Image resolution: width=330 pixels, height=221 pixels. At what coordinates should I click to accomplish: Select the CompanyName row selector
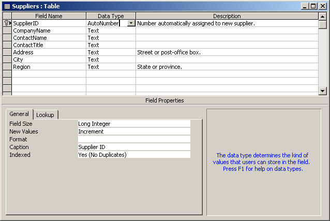coord(7,31)
